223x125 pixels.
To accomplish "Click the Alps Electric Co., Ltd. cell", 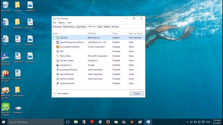I will (97, 42).
